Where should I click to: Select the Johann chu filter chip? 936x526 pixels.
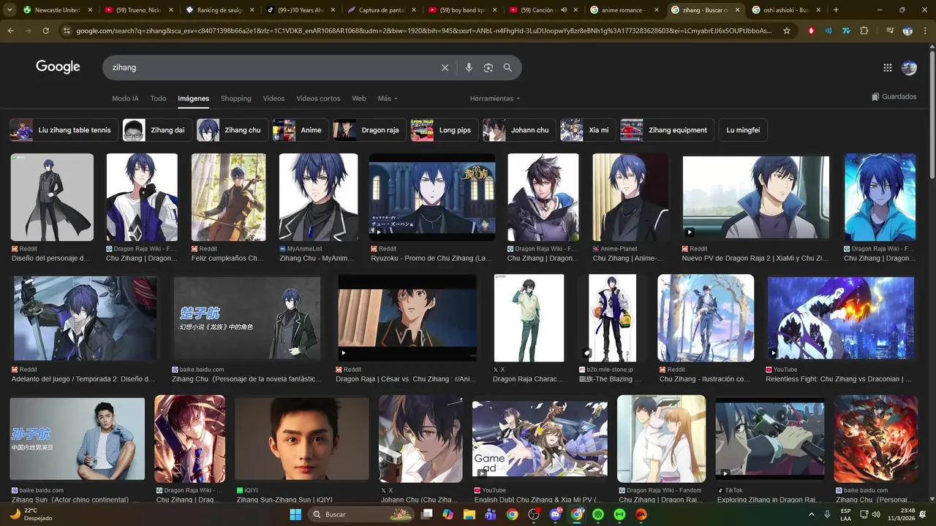519,130
